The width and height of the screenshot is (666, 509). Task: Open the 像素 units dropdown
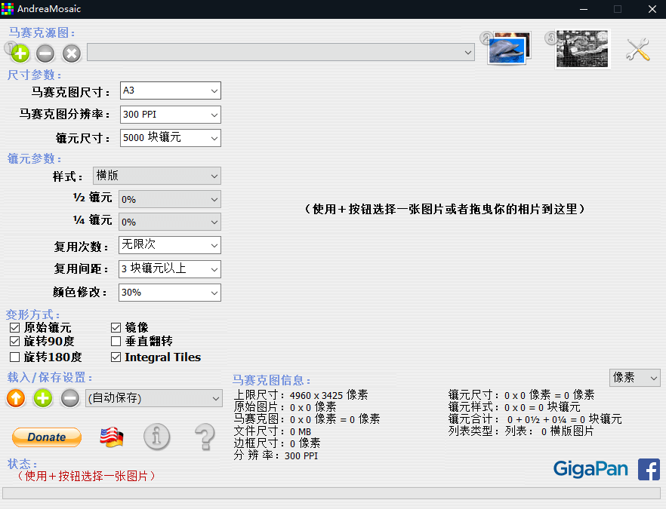point(634,378)
